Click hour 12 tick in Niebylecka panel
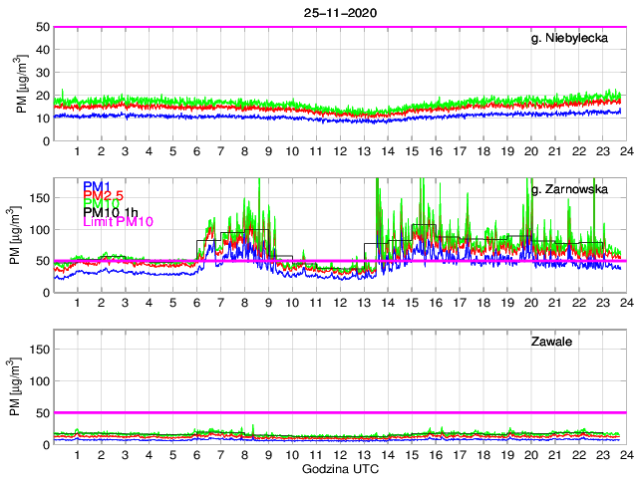The image size is (638, 478). [x=339, y=151]
